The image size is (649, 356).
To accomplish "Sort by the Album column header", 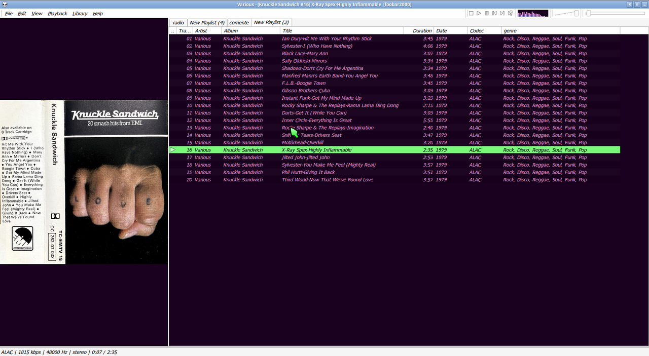I will click(250, 31).
